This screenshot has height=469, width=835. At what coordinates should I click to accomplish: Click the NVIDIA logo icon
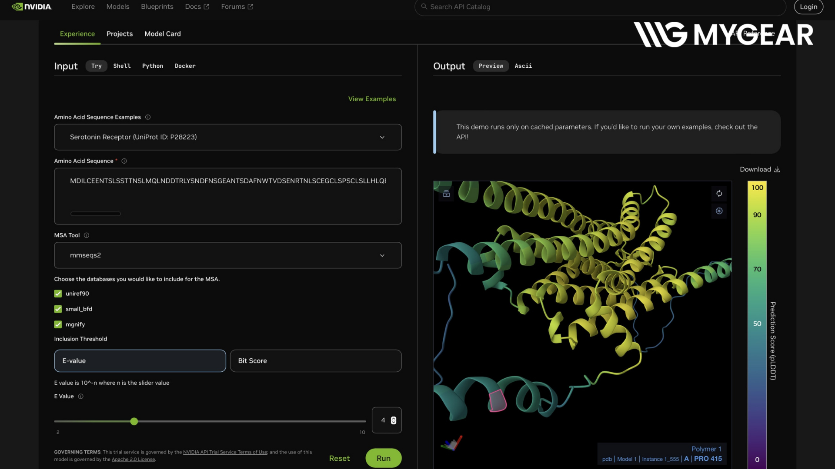click(x=17, y=7)
